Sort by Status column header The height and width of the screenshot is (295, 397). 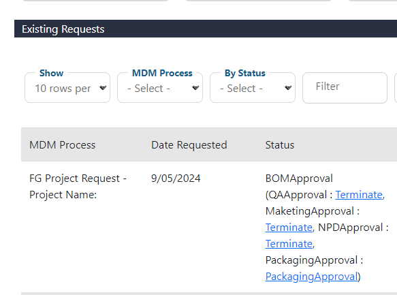tap(280, 145)
